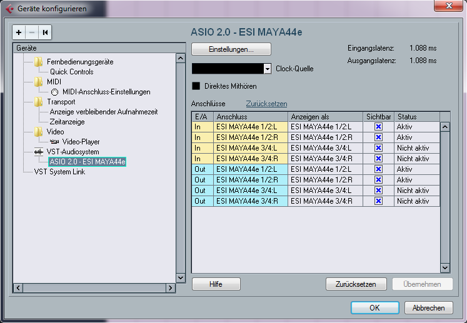The height and width of the screenshot is (323, 467).
Task: Click Anzeigen als cell for Out 1/2:R
Action: (x=325, y=180)
